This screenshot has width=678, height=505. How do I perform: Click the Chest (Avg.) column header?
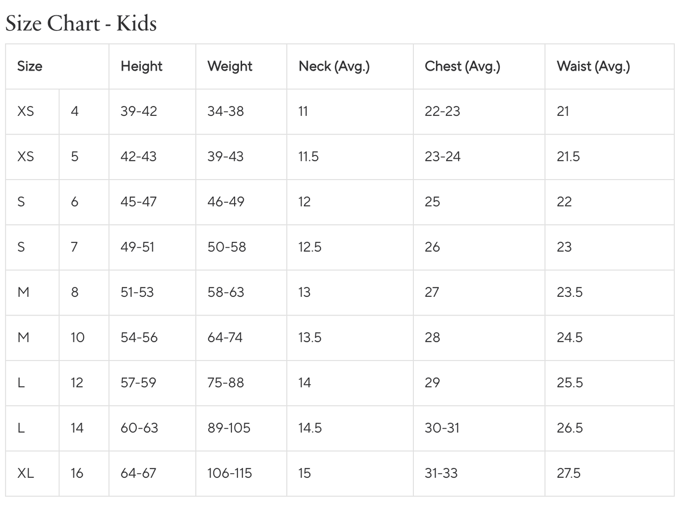[462, 66]
